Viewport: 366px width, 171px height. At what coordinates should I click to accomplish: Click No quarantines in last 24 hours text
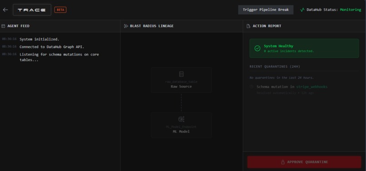click(282, 78)
